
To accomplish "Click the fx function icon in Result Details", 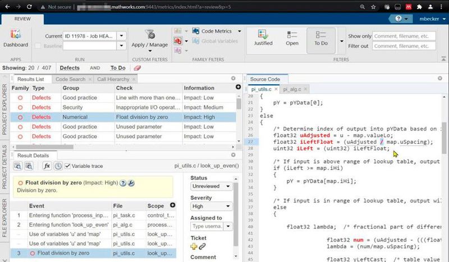I will tap(47, 166).
